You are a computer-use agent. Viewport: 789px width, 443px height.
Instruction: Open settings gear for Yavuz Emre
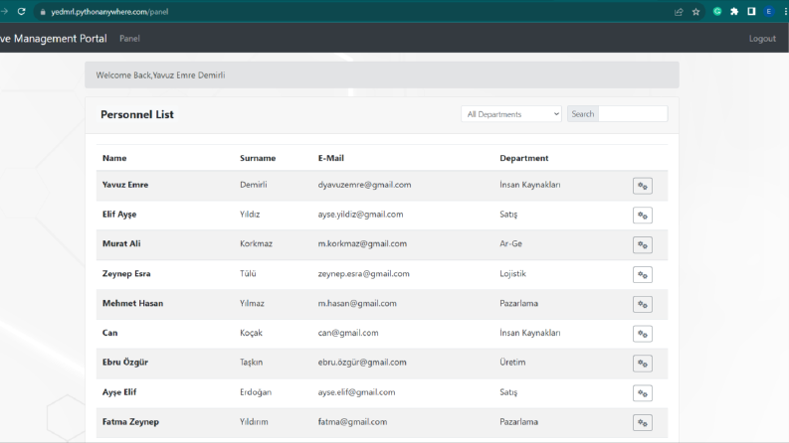coord(643,186)
